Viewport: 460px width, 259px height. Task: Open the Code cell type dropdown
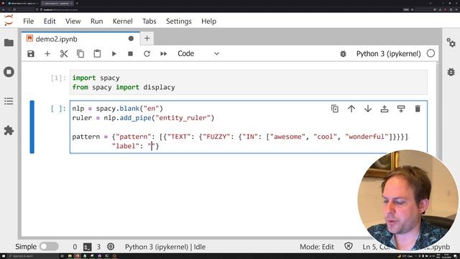point(198,54)
